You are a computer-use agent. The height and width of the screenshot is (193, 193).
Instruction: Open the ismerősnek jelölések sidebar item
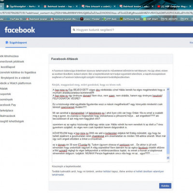tap(12, 62)
